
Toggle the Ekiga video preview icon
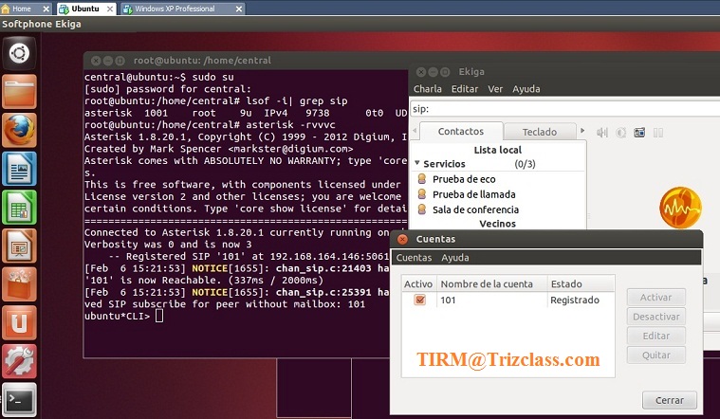[639, 133]
